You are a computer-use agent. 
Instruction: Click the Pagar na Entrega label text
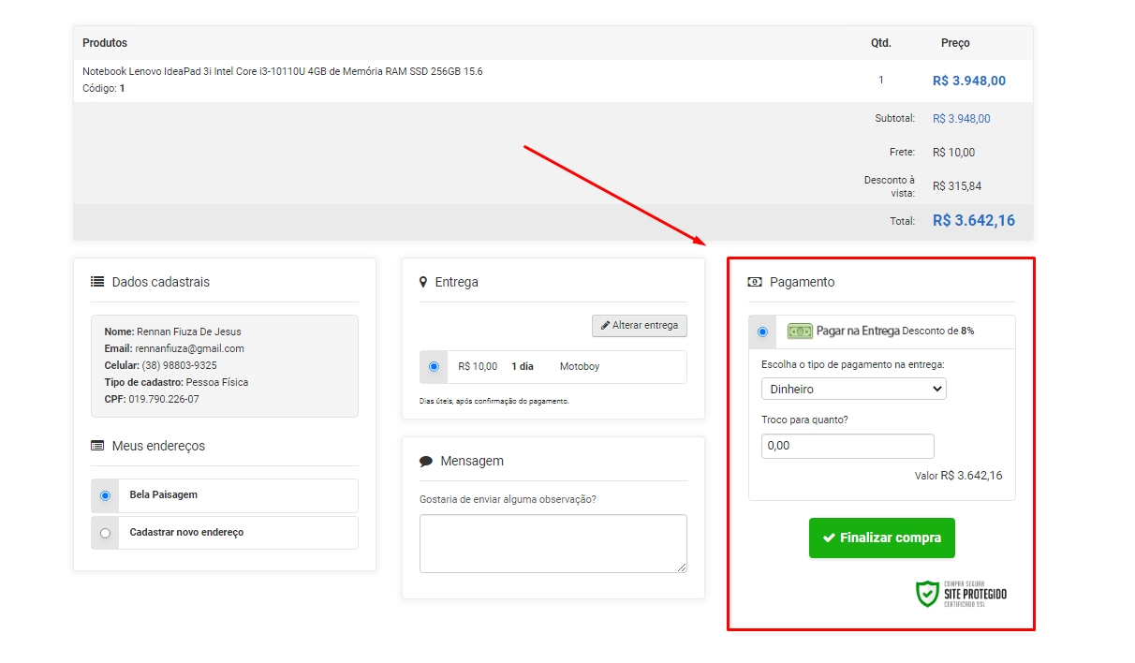(x=858, y=331)
